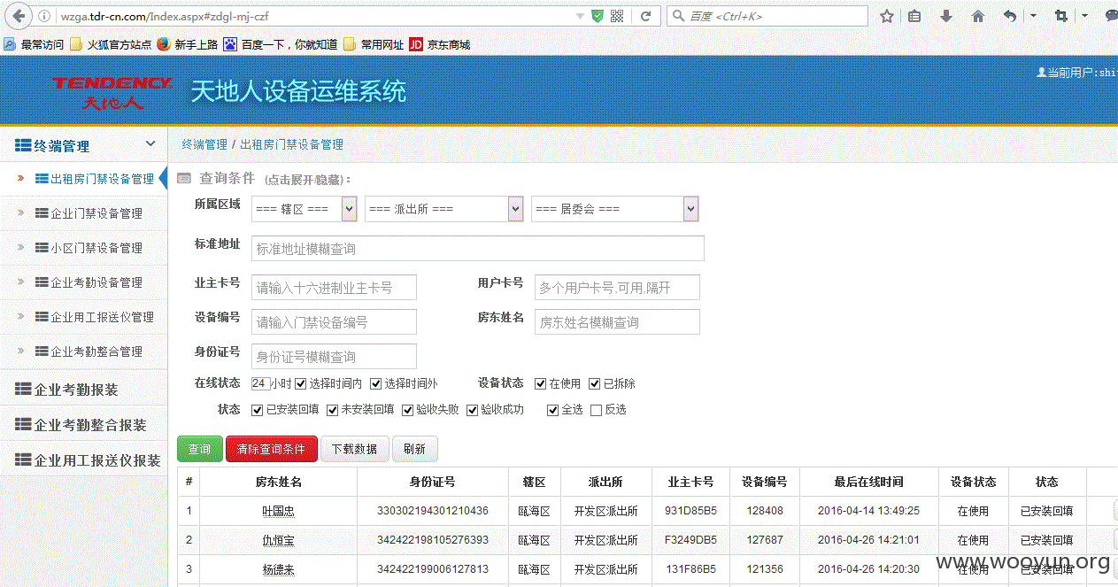Open the 新手上路 Firefox bookmark
1118x587 pixels.
point(188,44)
